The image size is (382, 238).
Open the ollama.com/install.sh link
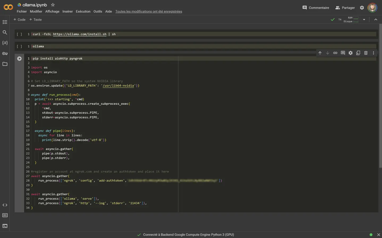point(80,34)
